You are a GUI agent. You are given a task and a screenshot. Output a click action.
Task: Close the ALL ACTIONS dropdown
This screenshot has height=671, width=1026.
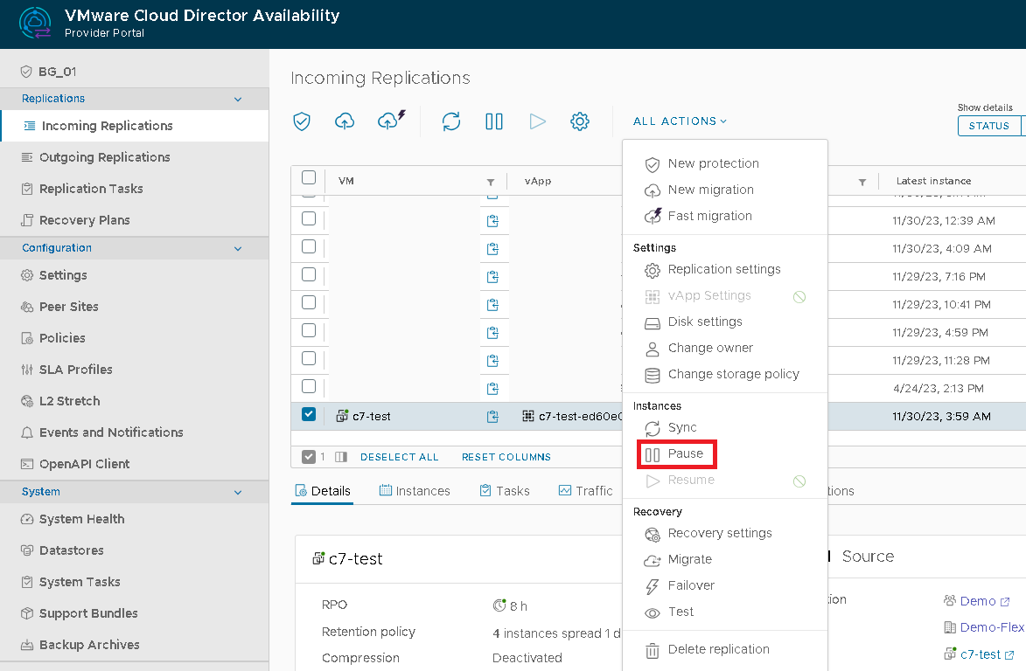680,121
